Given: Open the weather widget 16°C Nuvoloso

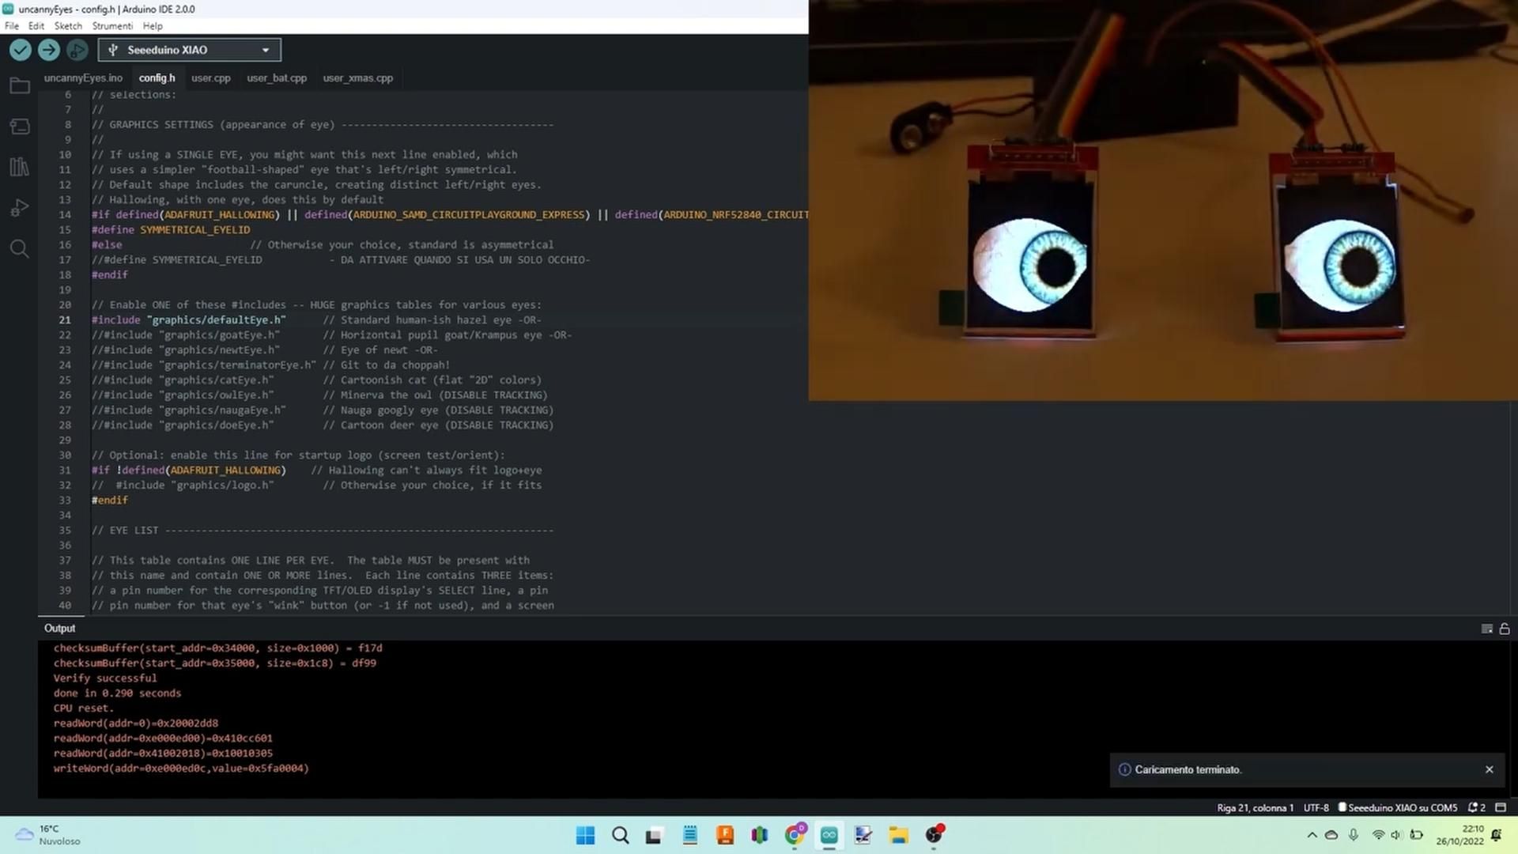Looking at the screenshot, I should coord(47,835).
